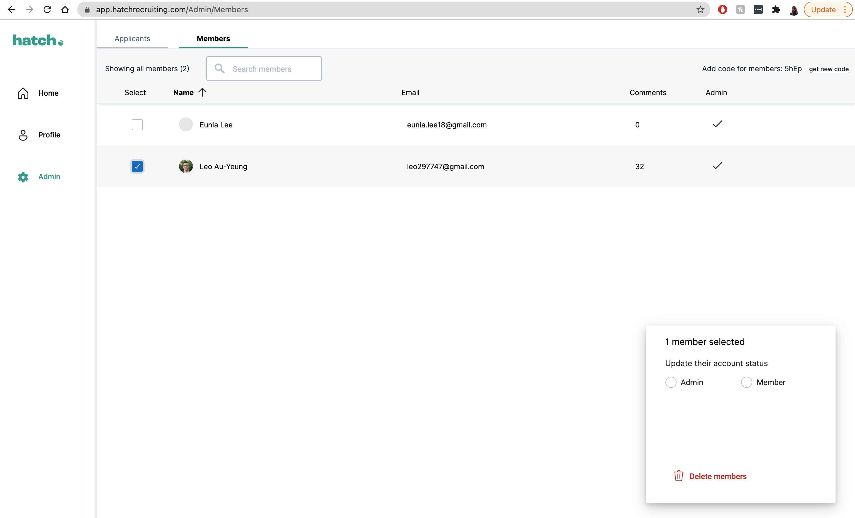855x518 pixels.
Task: Click the get new code link
Action: coord(828,69)
